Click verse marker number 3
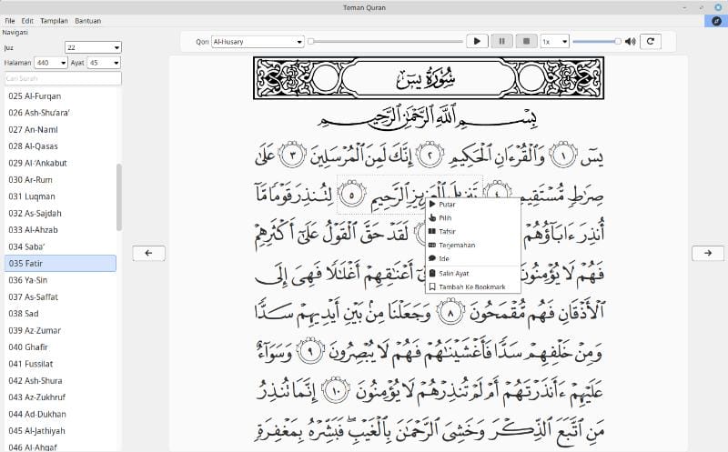728x452 pixels. point(292,155)
